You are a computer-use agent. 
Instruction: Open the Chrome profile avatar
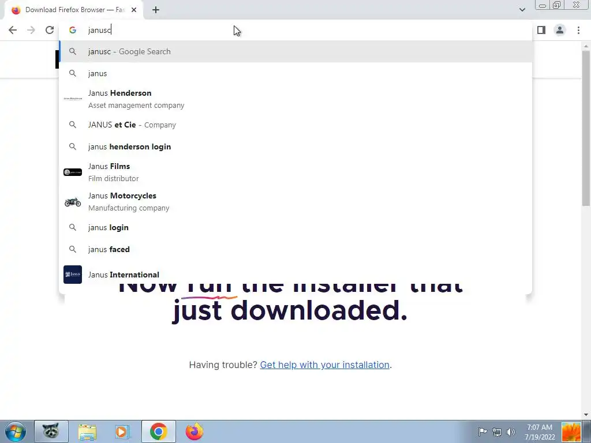560,30
